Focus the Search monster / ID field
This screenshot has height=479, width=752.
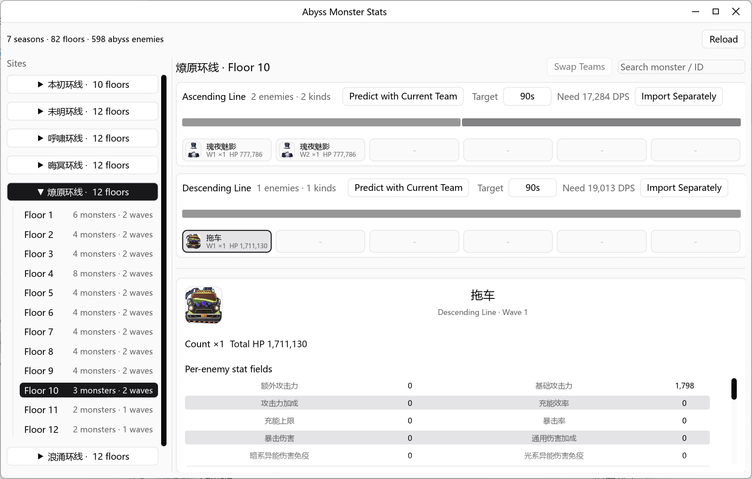point(681,67)
